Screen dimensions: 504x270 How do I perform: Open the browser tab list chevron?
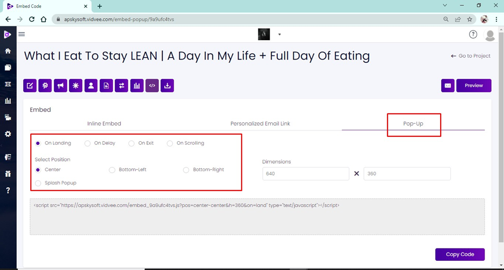(445, 5)
